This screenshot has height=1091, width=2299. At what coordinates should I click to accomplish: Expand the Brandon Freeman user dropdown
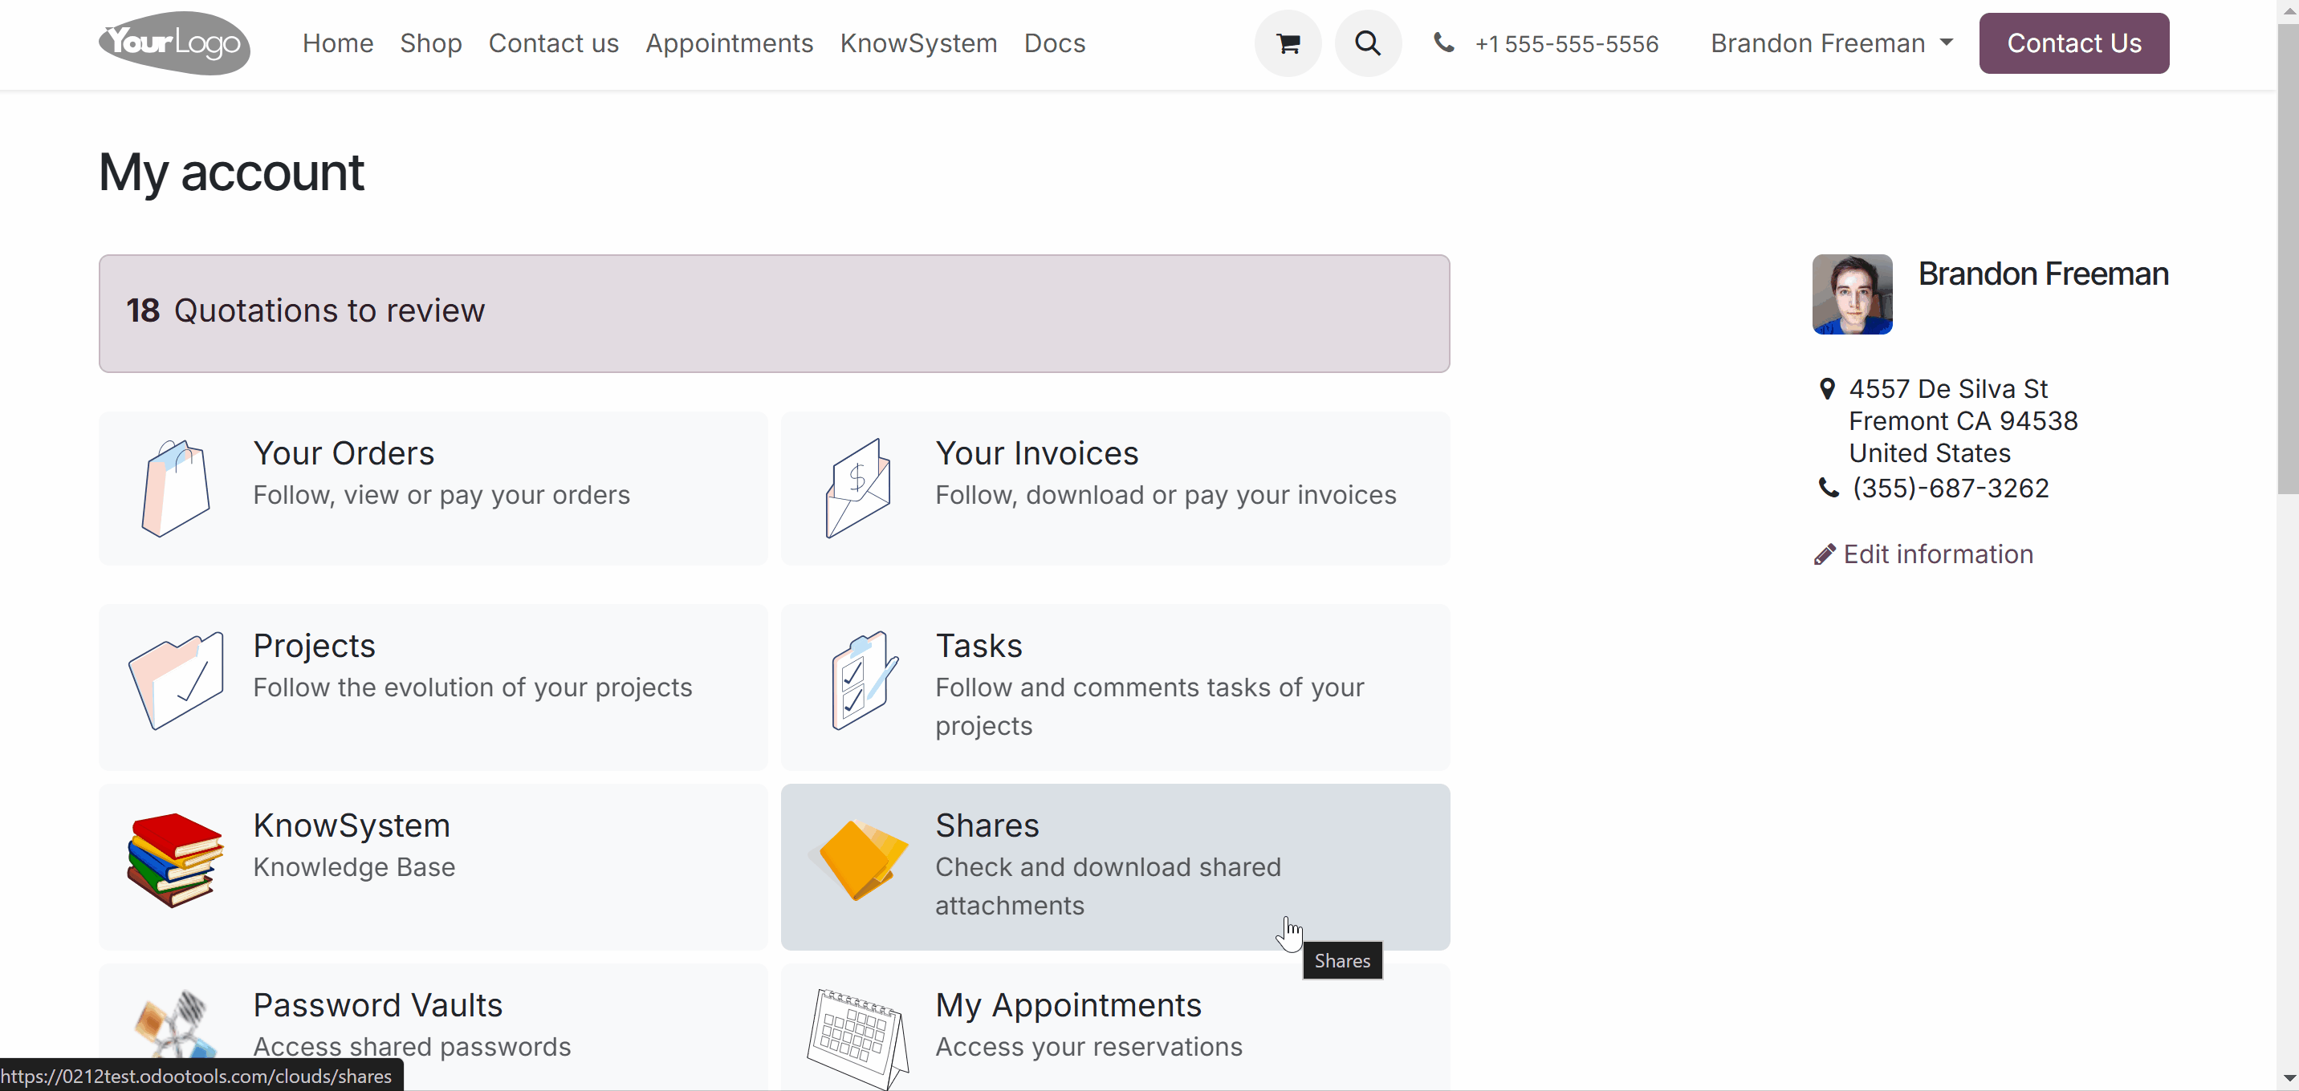[1831, 43]
